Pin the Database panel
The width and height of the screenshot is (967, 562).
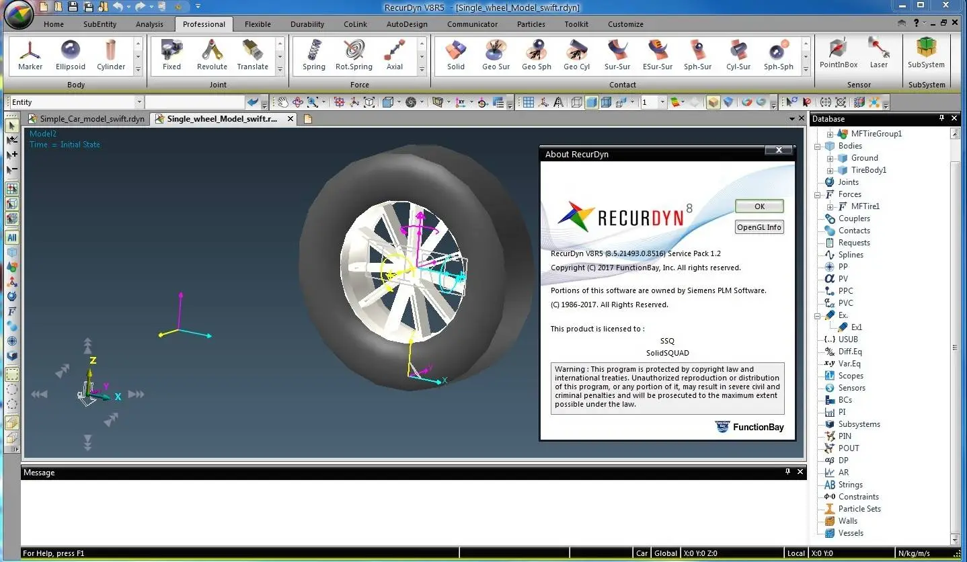coord(941,118)
